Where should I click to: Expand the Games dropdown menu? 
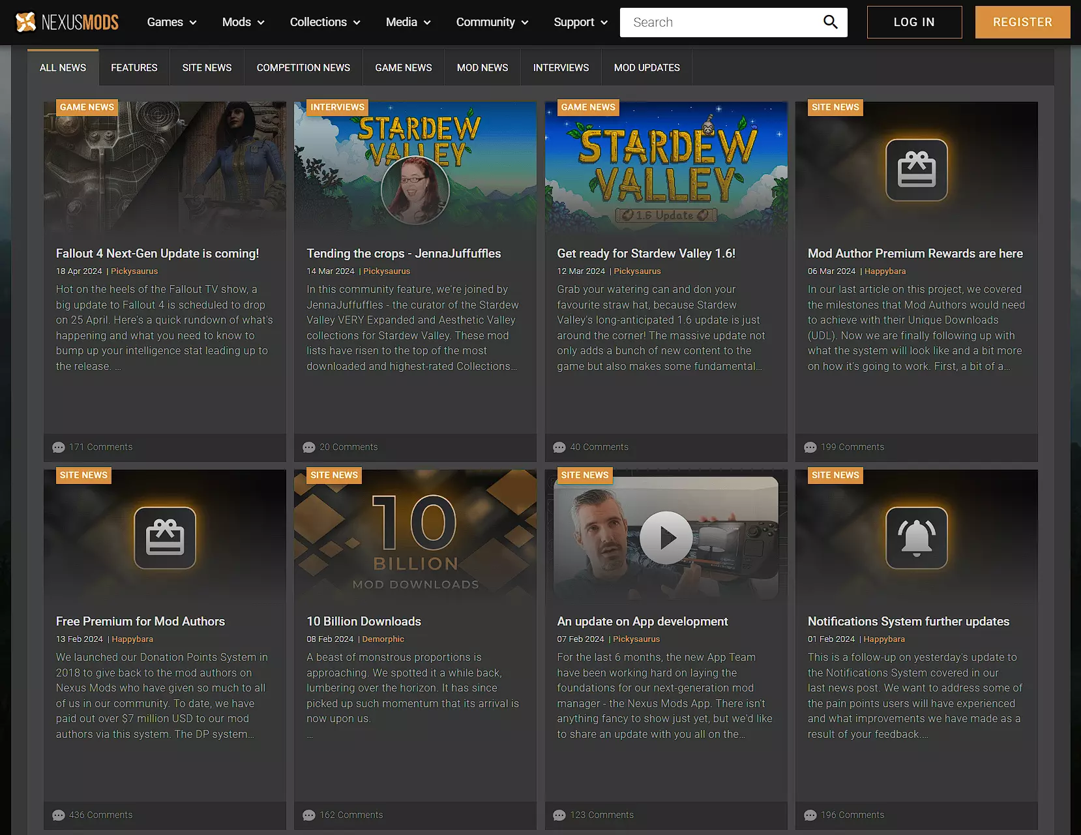(x=171, y=22)
